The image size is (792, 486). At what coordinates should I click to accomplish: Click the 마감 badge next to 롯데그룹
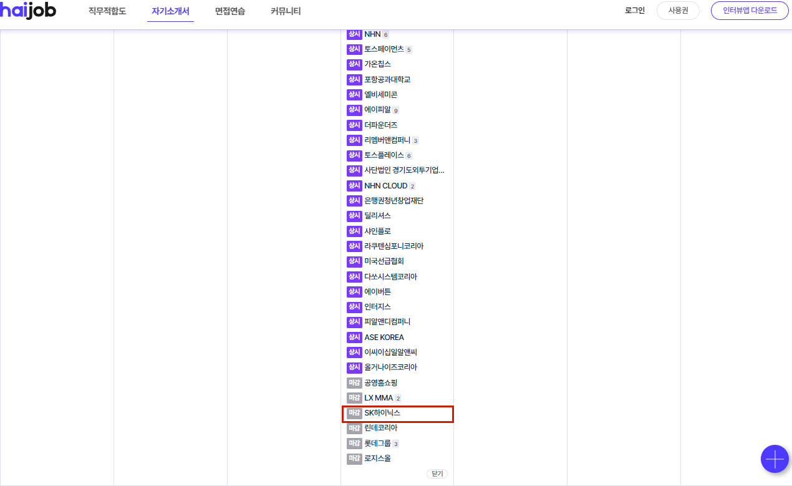pyautogui.click(x=354, y=444)
